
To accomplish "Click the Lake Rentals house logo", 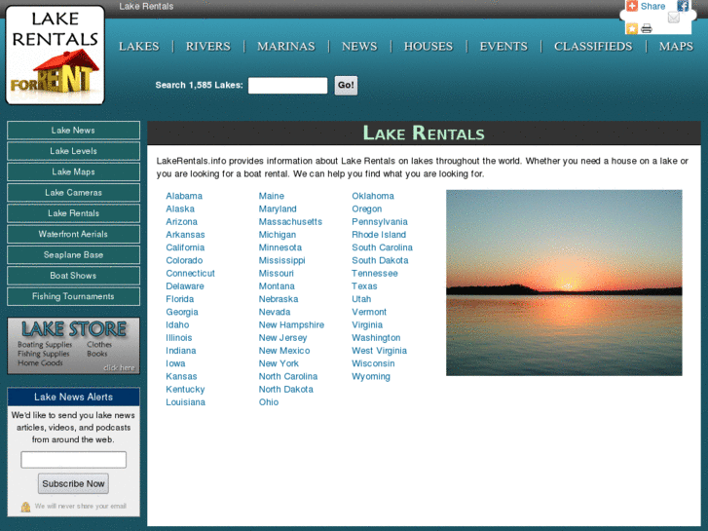I will coord(56,56).
